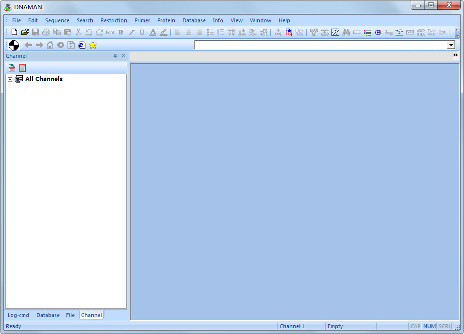The width and height of the screenshot is (464, 334).
Task: Click the scissors Cut icon
Action: (x=79, y=32)
